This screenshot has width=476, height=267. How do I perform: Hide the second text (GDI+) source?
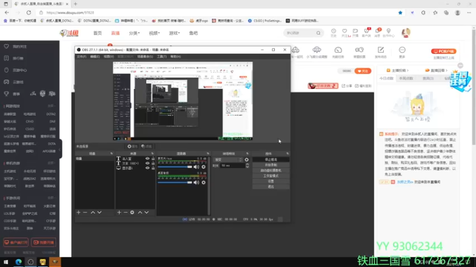[x=148, y=163]
